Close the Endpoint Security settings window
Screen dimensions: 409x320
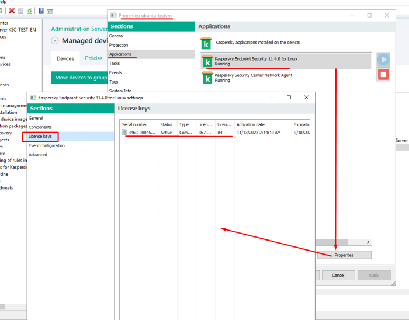pyautogui.click(x=306, y=97)
